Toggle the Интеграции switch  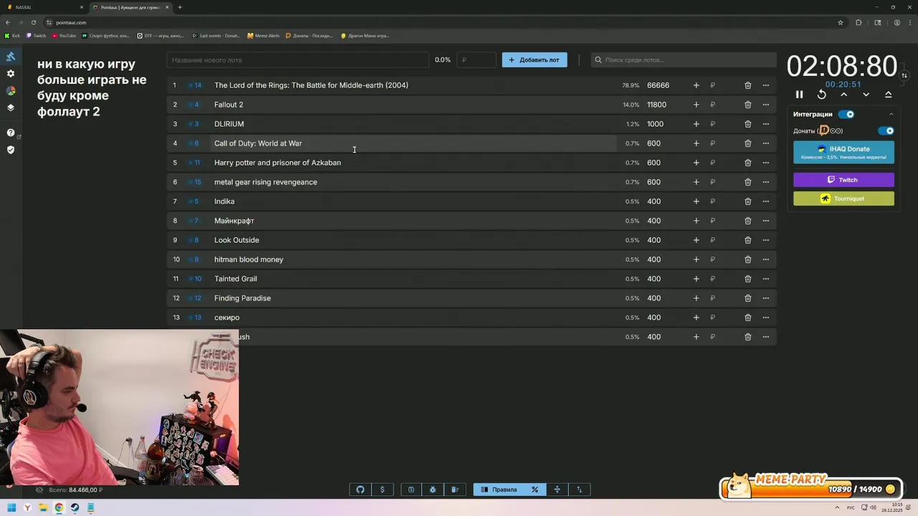pyautogui.click(x=847, y=114)
